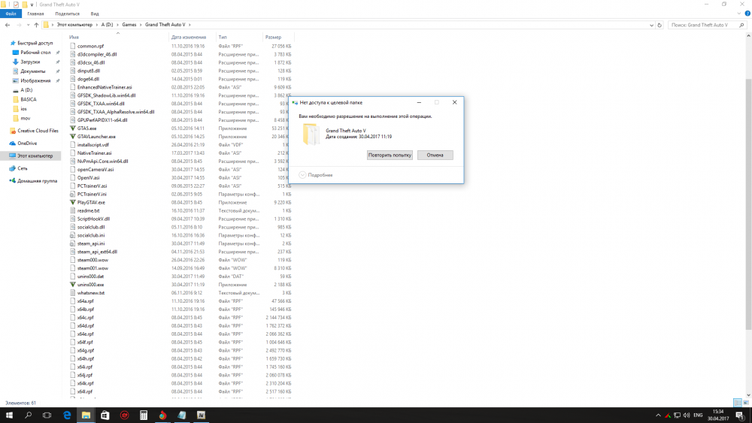Switch to the Вид ribbon tab

click(94, 14)
